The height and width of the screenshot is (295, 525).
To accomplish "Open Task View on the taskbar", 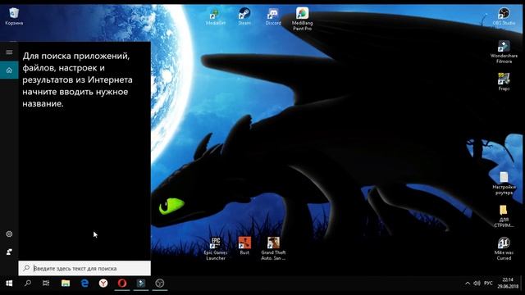I will pyautogui.click(x=46, y=284).
